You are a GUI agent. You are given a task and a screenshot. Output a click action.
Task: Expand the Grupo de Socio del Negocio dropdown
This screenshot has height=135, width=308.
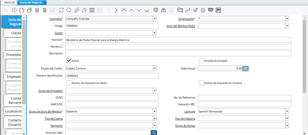154,111
